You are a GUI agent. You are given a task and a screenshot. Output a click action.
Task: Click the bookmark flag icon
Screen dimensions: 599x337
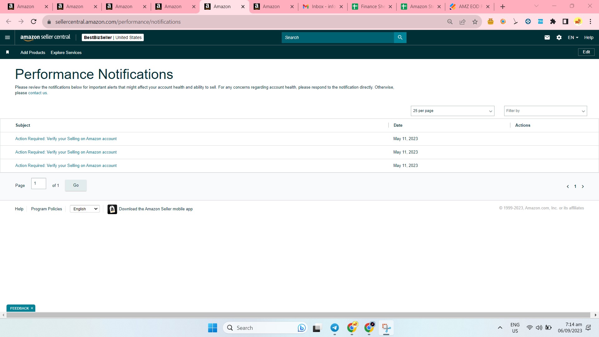pos(7,52)
